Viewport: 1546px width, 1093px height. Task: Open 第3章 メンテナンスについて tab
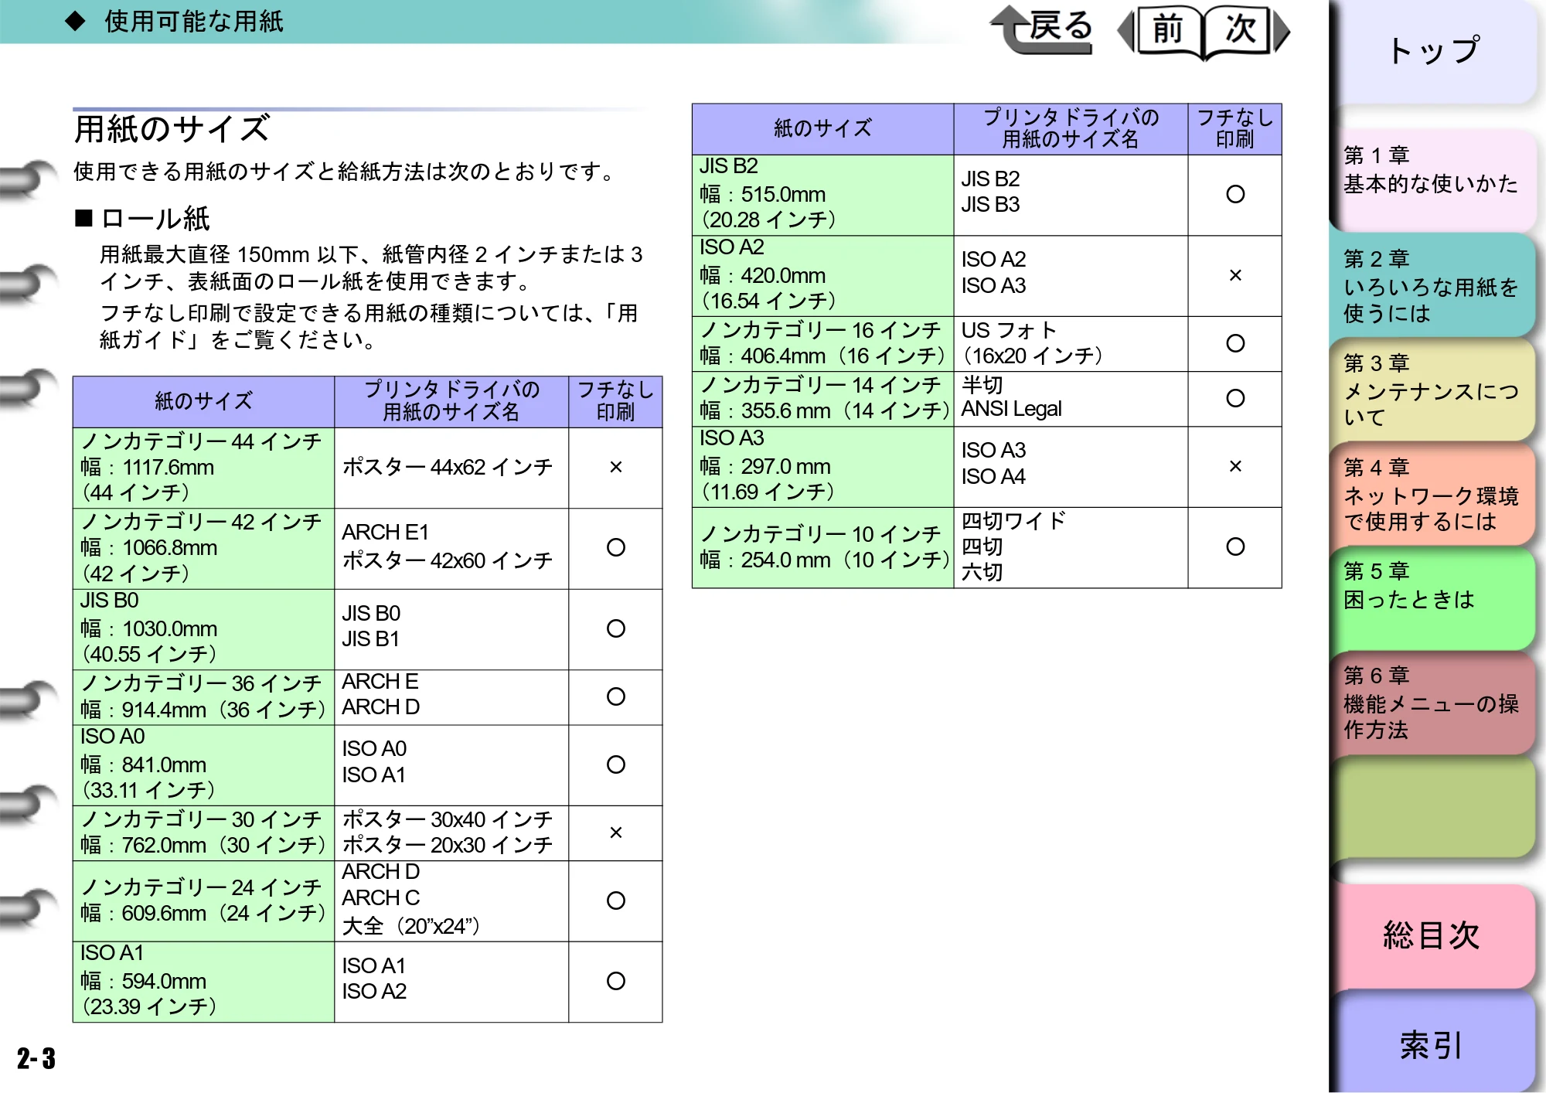1434,390
